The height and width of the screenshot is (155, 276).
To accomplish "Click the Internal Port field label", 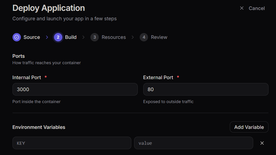I will tap(27, 77).
